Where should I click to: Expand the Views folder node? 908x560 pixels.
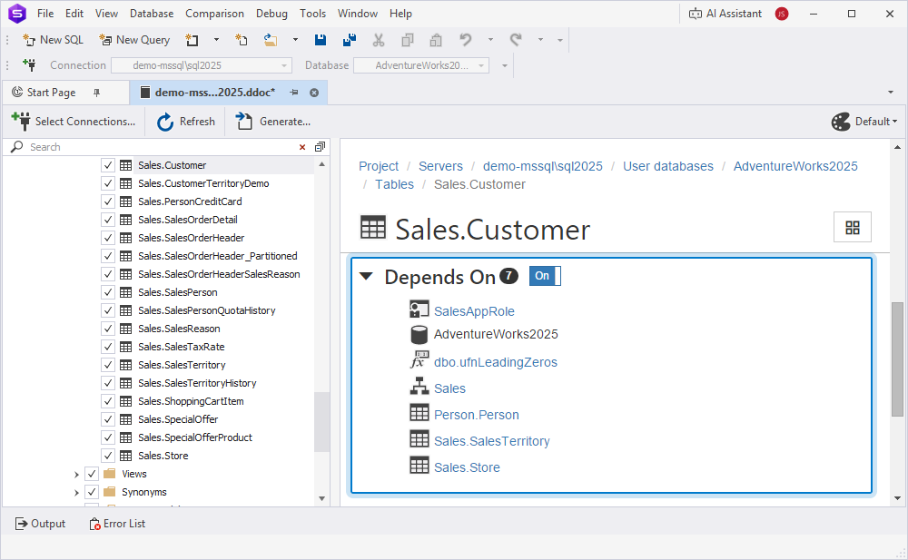point(76,475)
